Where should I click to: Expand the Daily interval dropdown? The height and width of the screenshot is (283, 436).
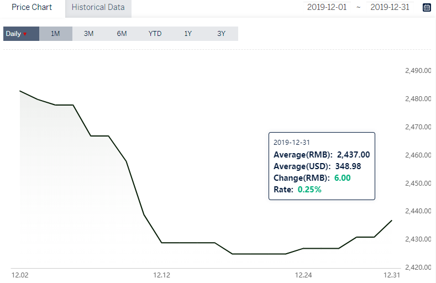pos(21,34)
